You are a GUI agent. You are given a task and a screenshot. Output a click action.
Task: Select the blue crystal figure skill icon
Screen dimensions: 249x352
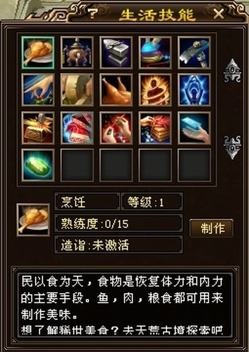[194, 90]
